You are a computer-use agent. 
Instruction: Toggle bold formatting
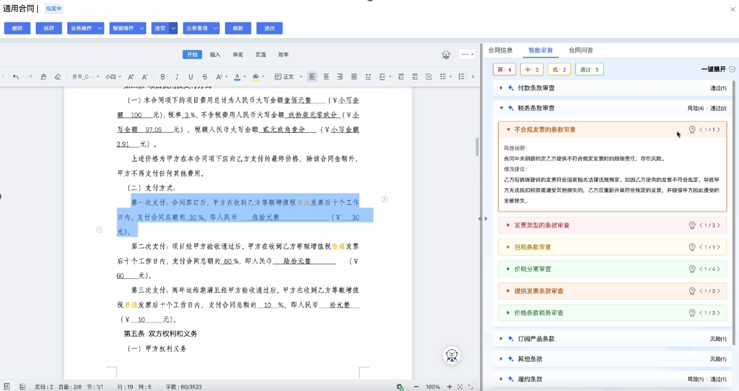tap(162, 77)
